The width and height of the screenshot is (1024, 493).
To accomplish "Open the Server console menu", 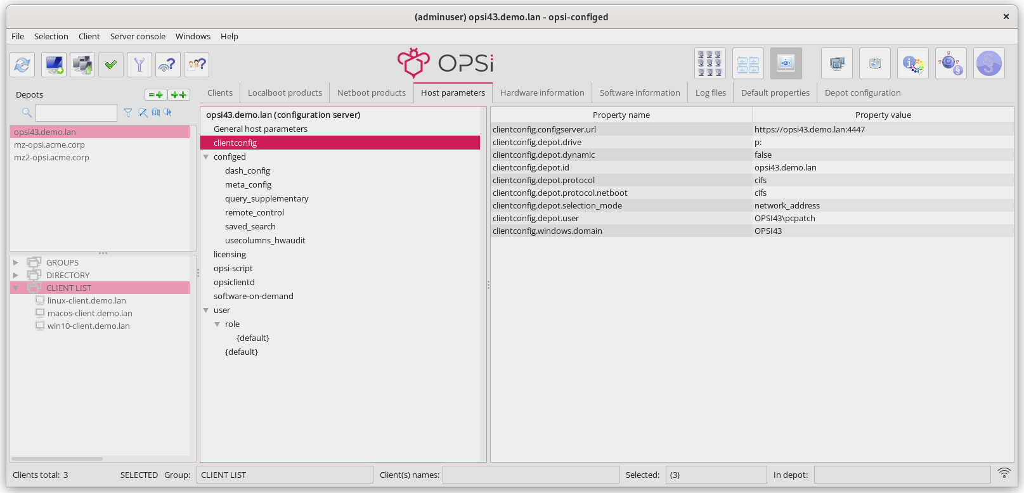I will click(138, 37).
